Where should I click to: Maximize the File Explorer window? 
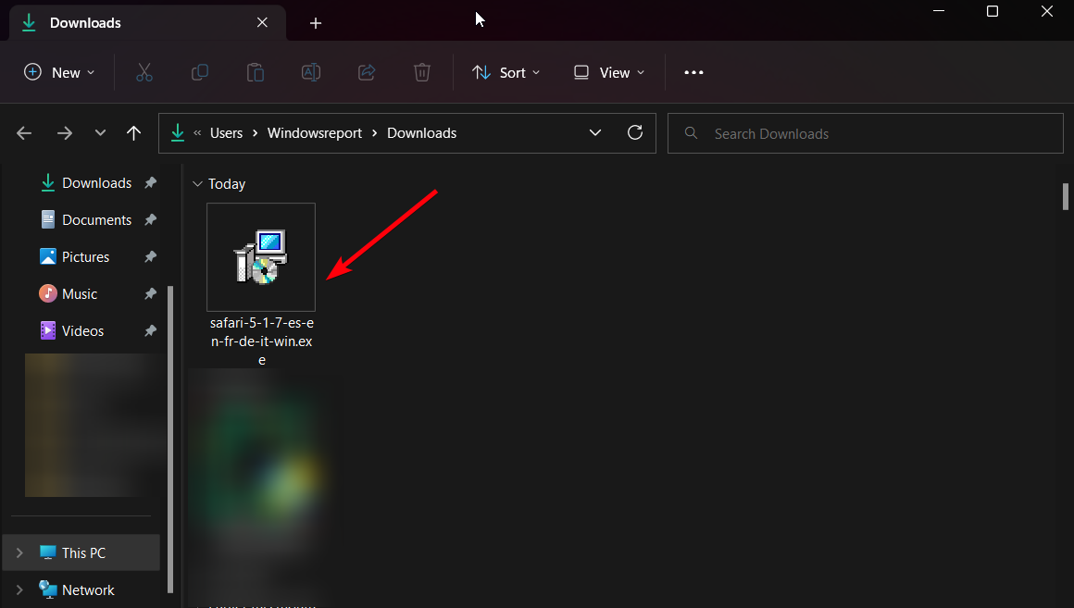tap(992, 11)
